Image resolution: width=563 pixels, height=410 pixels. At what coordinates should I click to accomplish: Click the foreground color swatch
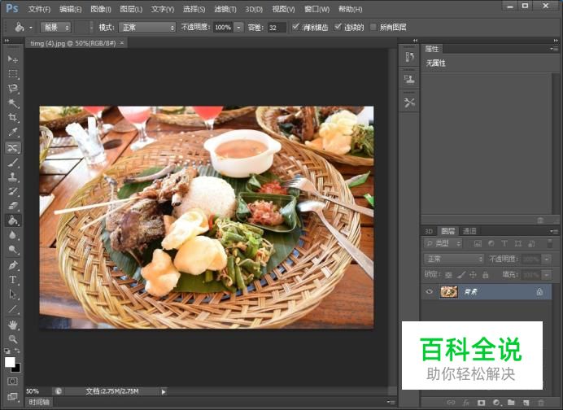(x=10, y=361)
